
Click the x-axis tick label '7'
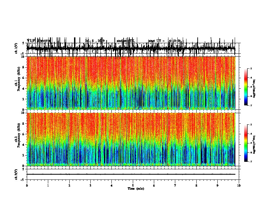175,186
